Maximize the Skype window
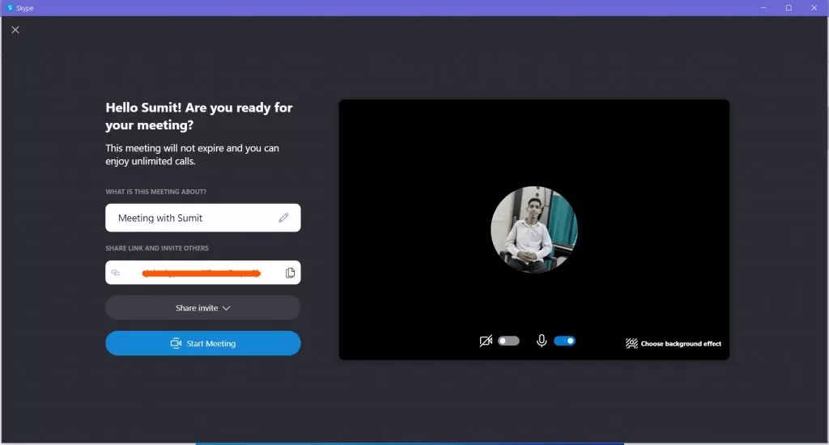 pyautogui.click(x=789, y=7)
